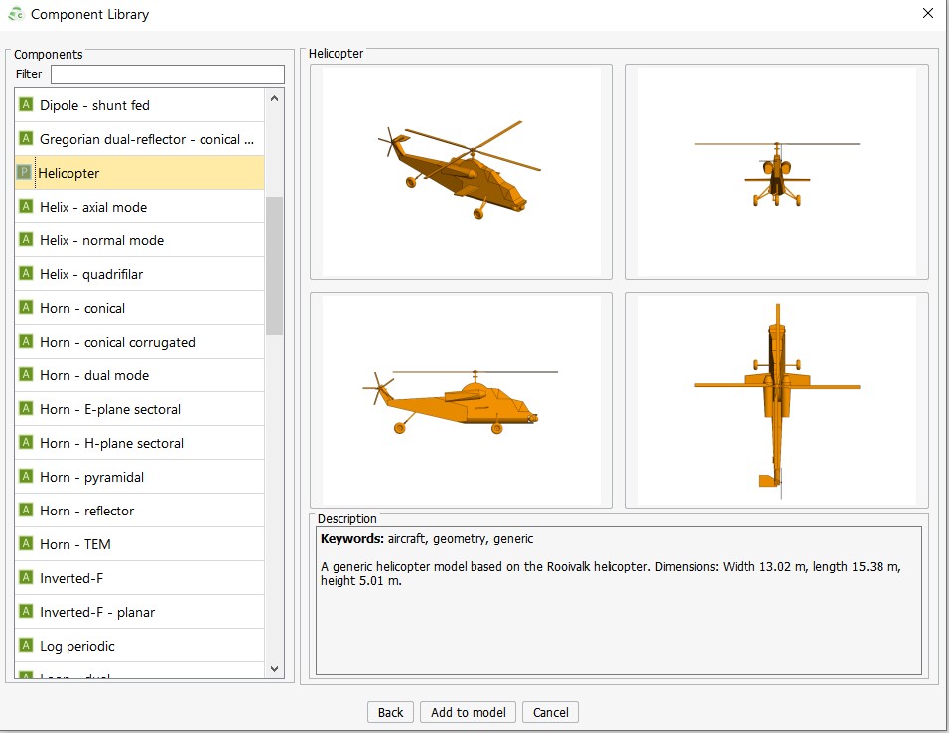Click the icon beside Horn - conical
Viewport: 949px width, 733px height.
(x=26, y=308)
